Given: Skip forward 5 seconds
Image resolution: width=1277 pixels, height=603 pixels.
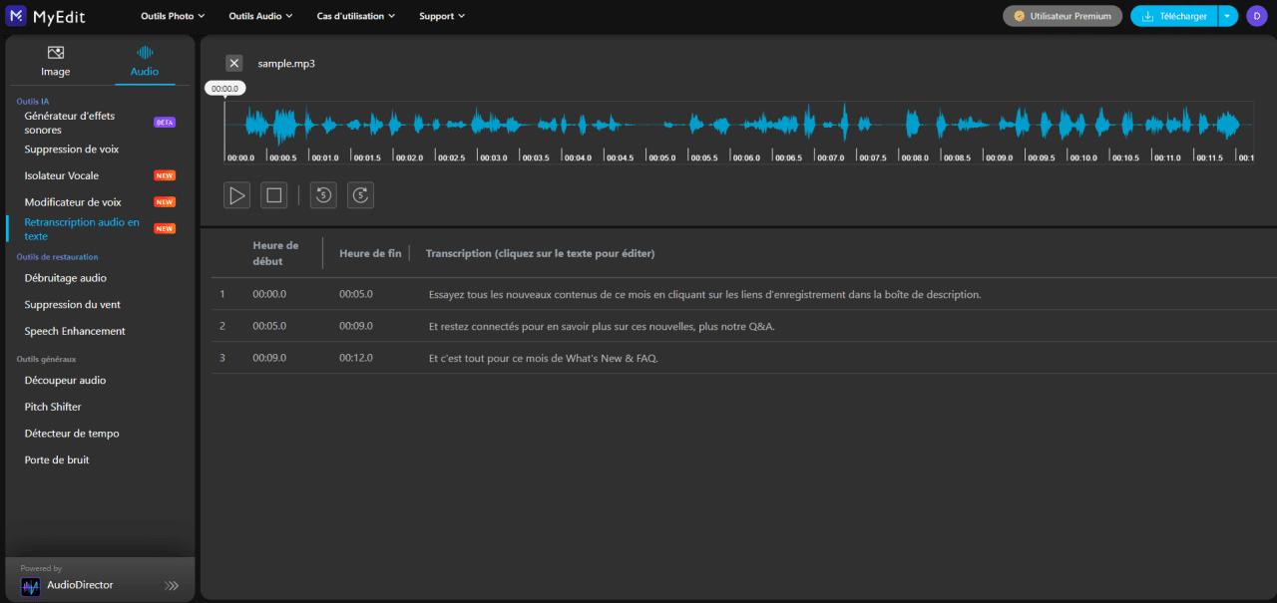Looking at the screenshot, I should 361,195.
